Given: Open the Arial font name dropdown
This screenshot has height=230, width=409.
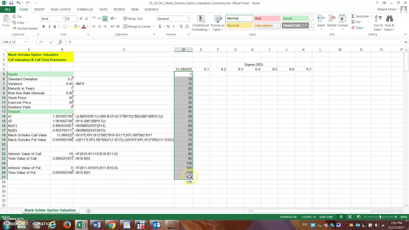Looking at the screenshot, I should tap(63, 19).
